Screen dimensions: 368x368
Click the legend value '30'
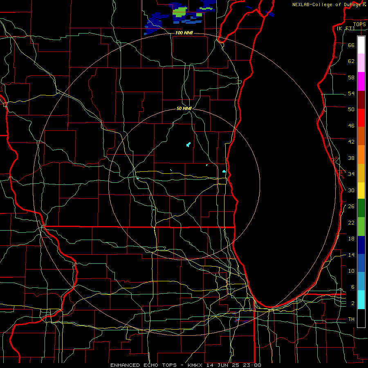coord(351,190)
